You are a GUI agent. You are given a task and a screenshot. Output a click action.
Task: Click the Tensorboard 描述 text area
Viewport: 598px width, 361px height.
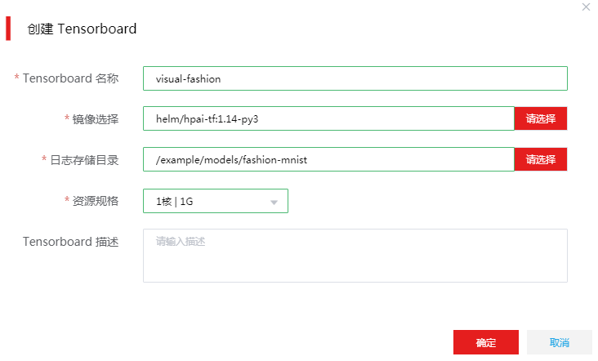[x=355, y=256]
